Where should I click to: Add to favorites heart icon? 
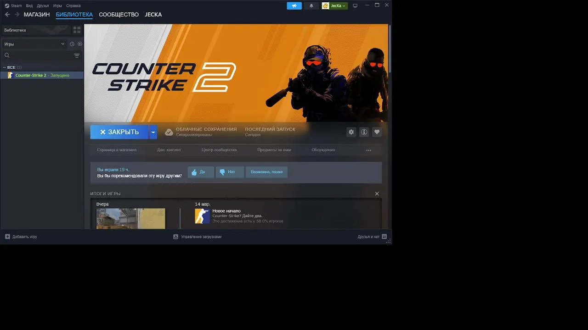(377, 132)
